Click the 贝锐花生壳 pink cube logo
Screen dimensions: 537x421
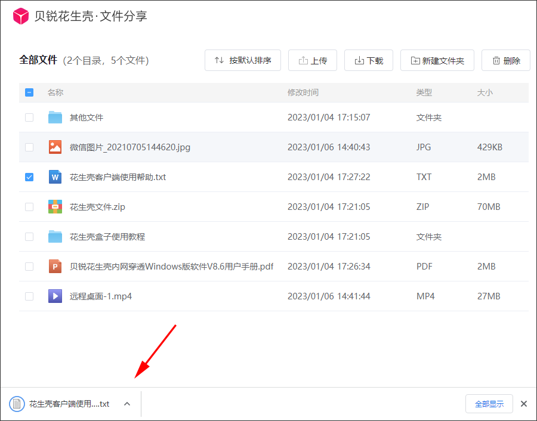click(x=21, y=16)
